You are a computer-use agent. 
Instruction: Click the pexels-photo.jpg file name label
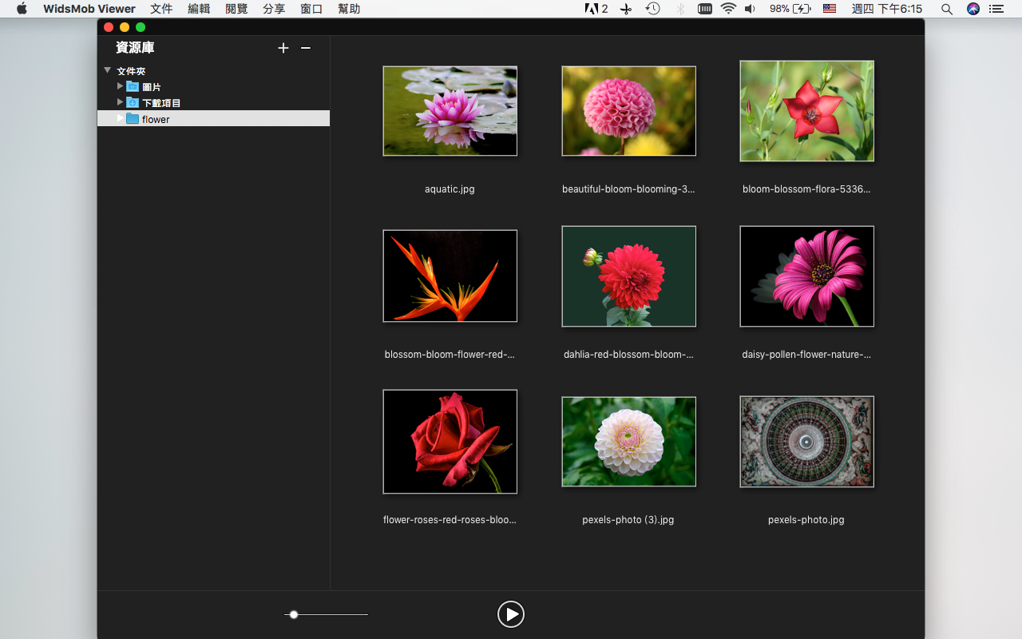point(806,520)
